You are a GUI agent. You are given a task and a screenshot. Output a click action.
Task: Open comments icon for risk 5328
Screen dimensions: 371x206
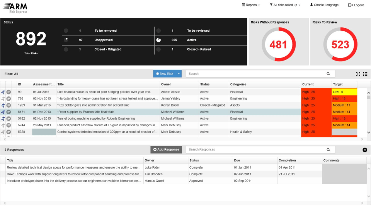coord(9,132)
